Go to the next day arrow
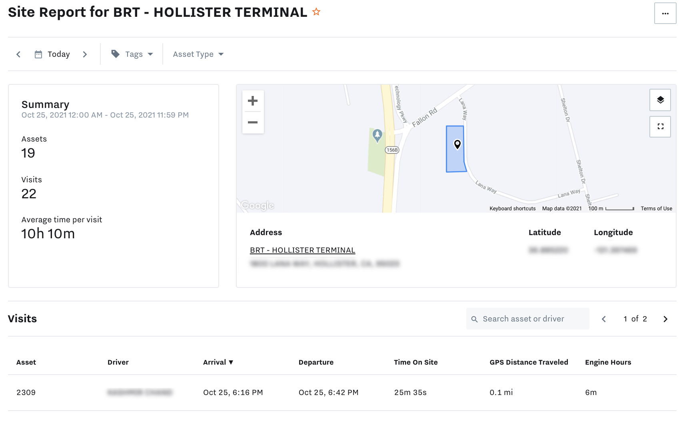 coord(85,54)
